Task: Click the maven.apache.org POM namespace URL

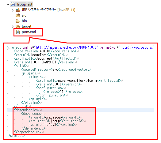Action: click(66, 47)
